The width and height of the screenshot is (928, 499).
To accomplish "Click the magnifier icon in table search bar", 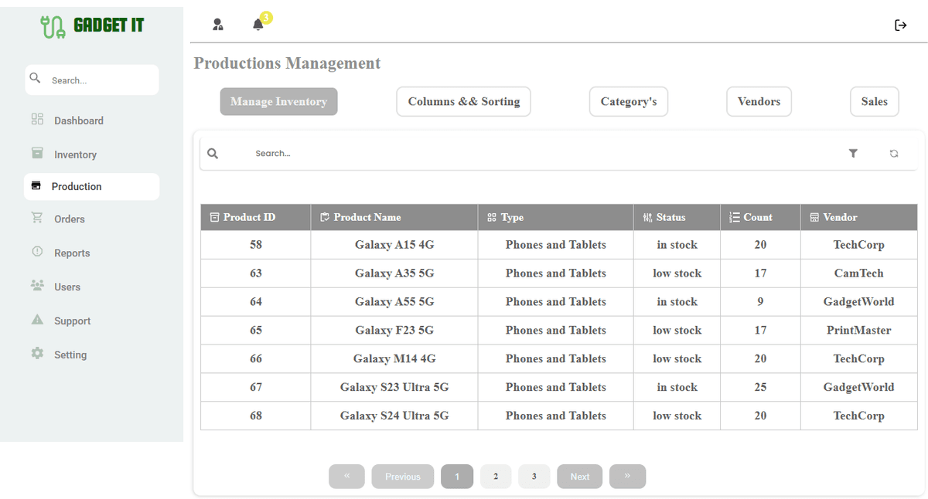I will point(213,154).
